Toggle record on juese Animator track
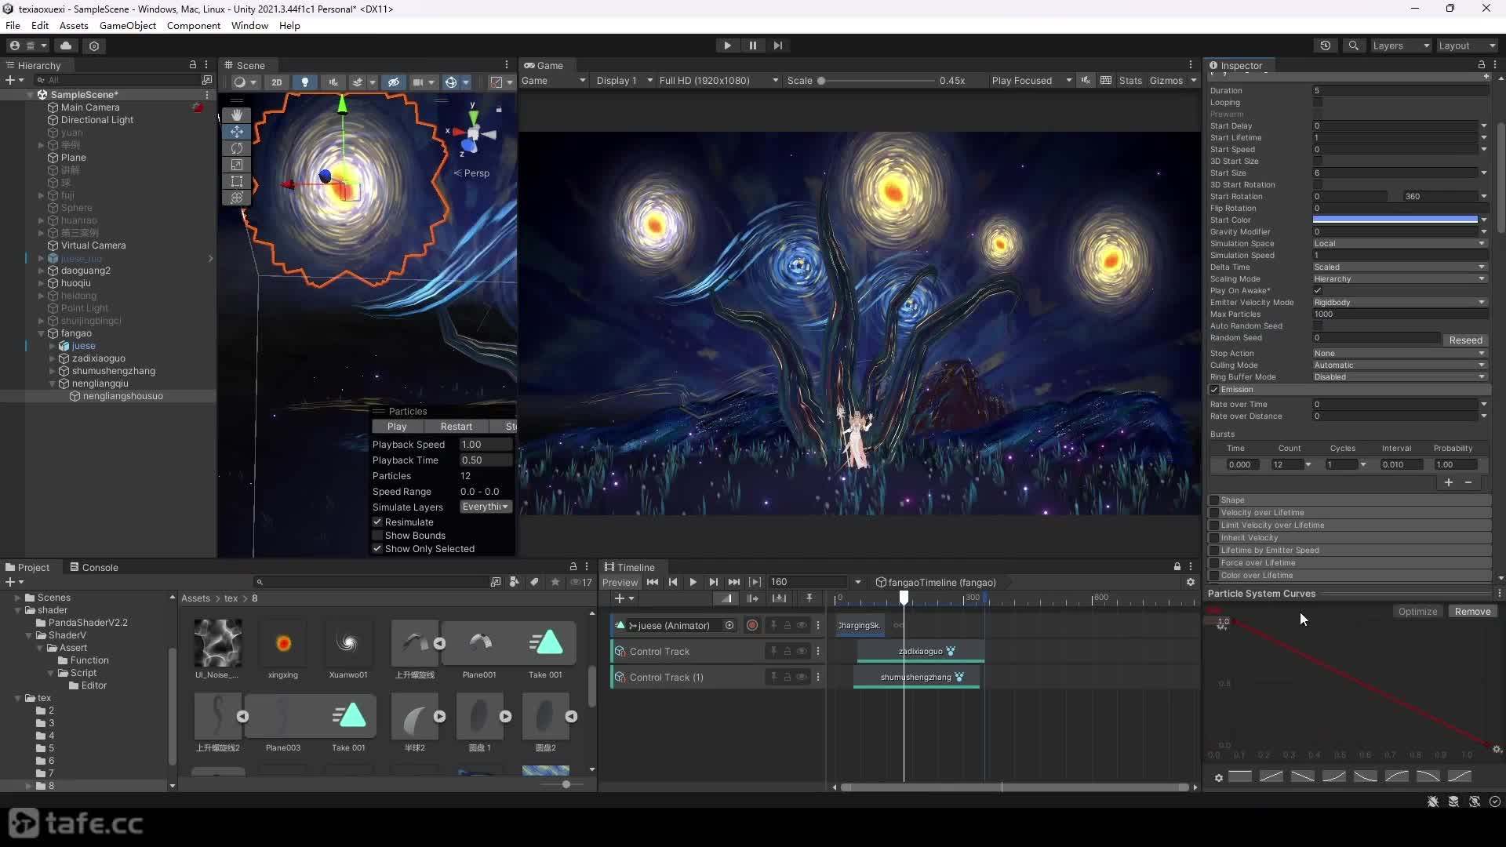This screenshot has width=1506, height=847. coord(752,625)
